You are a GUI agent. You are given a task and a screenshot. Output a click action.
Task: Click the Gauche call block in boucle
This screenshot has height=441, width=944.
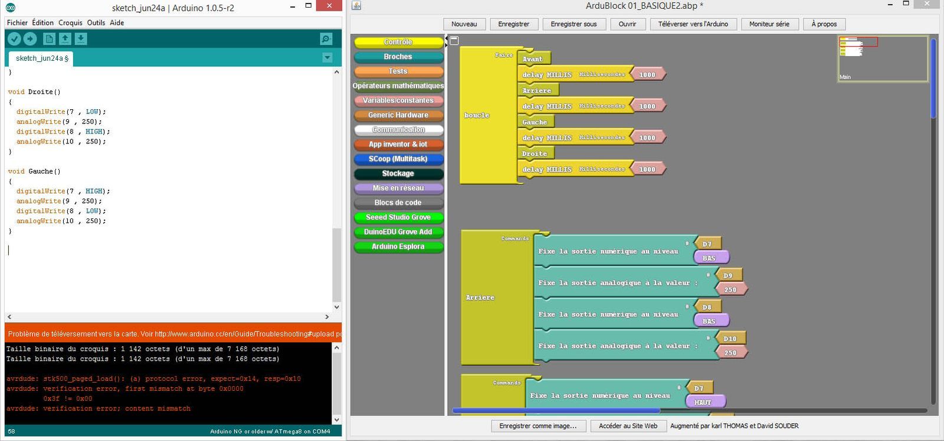point(536,122)
